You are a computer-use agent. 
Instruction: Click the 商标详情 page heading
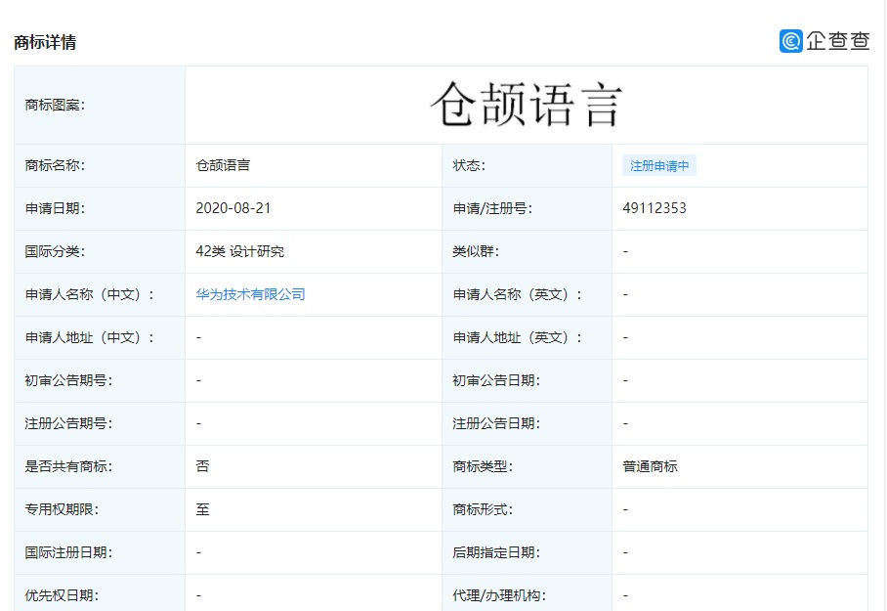[x=44, y=42]
